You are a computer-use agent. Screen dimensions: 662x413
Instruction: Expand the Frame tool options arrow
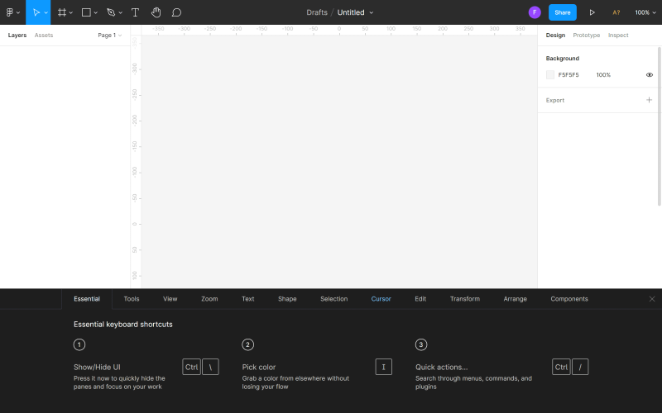coord(71,12)
